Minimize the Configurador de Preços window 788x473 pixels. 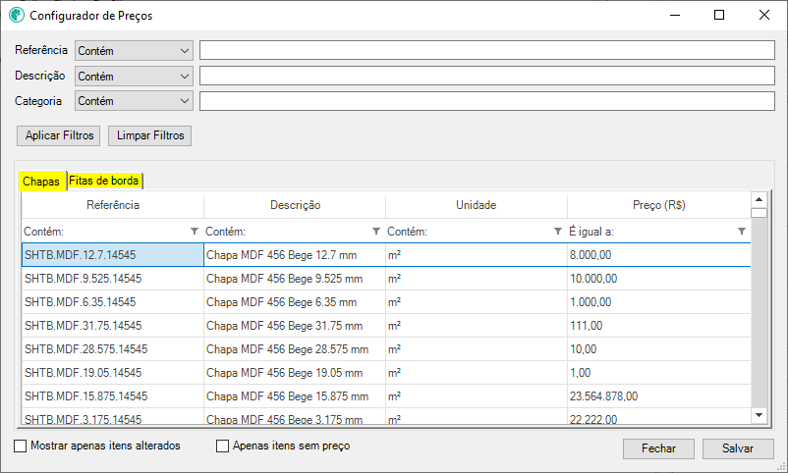(675, 15)
